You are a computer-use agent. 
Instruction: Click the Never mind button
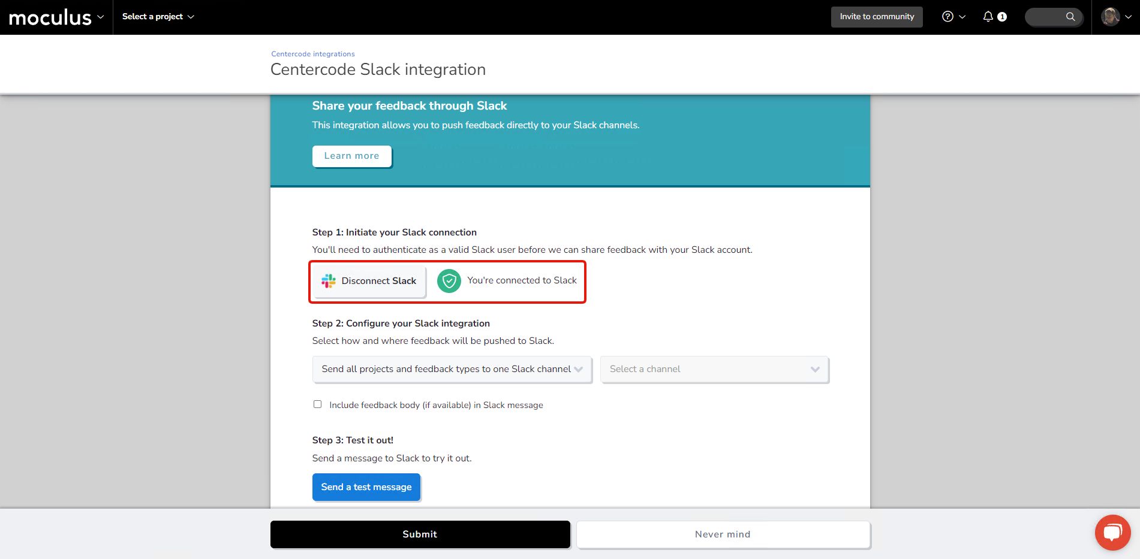point(723,534)
